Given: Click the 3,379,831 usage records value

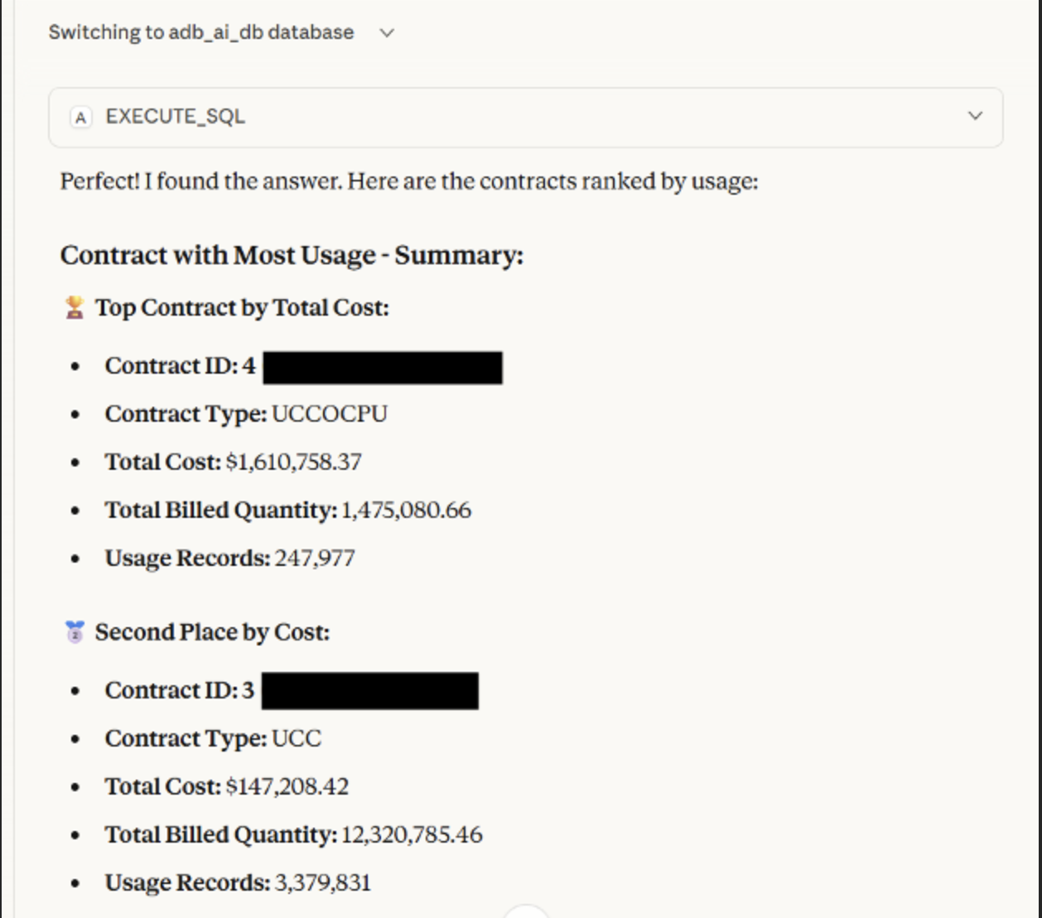Looking at the screenshot, I should point(322,883).
